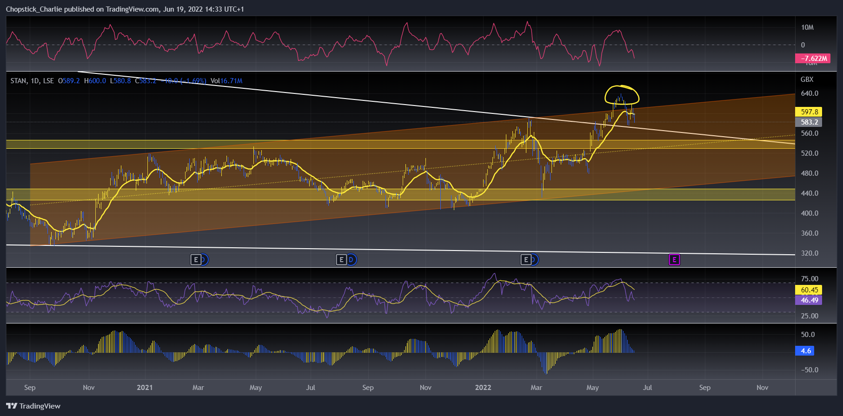Viewport: 843px width, 416px height.
Task: Click the high value H600.0
Action: (x=95, y=81)
